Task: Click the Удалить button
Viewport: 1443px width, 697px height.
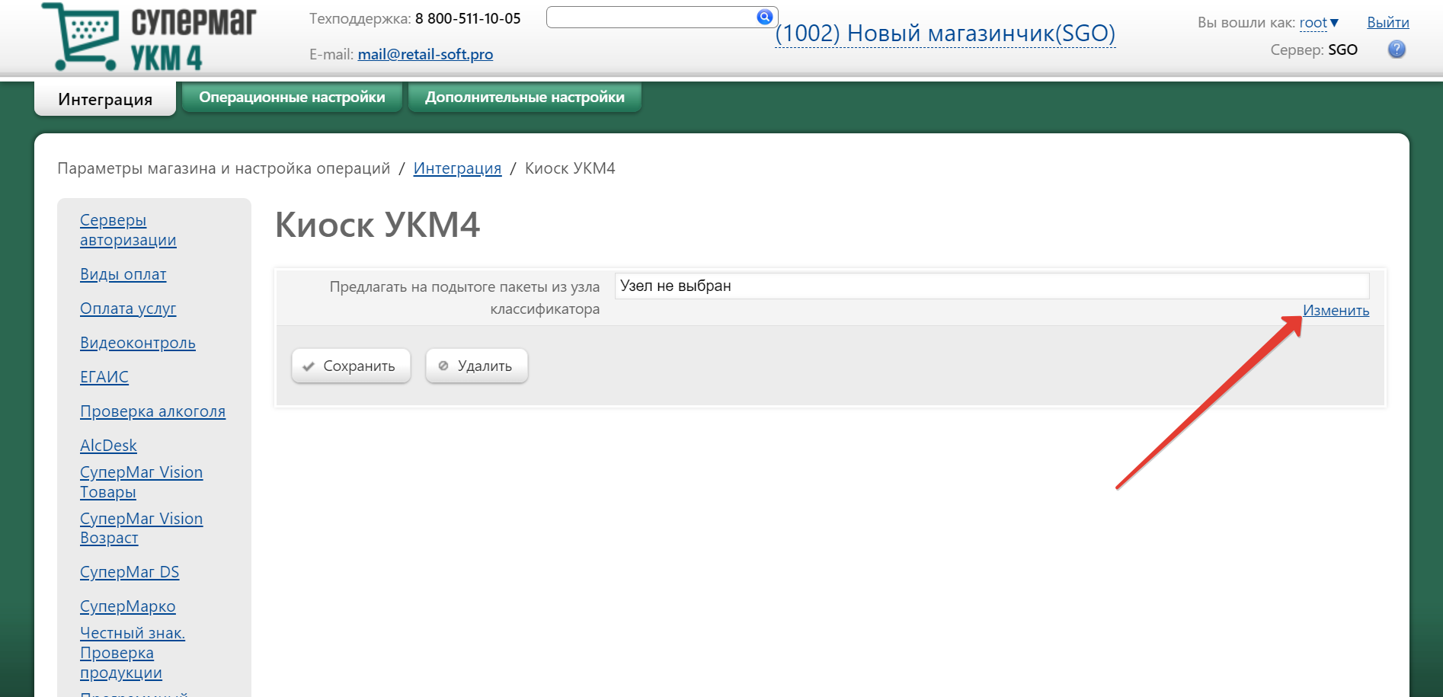Action: 476,366
